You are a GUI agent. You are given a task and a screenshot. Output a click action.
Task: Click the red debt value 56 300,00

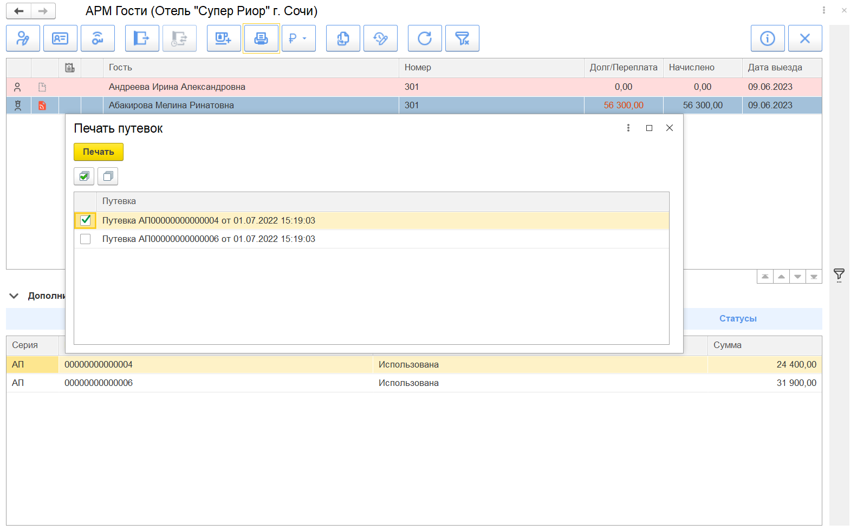click(624, 106)
